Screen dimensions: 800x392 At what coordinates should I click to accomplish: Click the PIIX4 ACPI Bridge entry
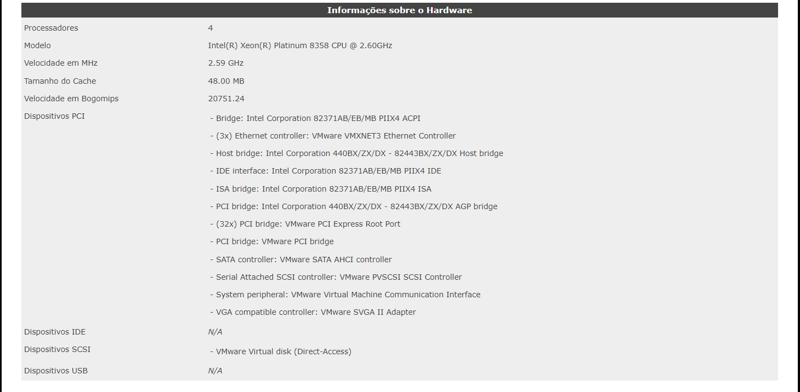point(315,118)
